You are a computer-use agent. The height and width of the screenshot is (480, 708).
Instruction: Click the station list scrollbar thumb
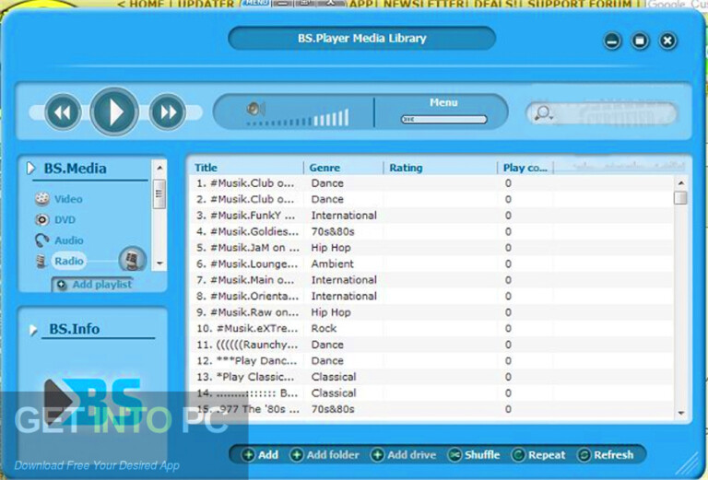(680, 198)
